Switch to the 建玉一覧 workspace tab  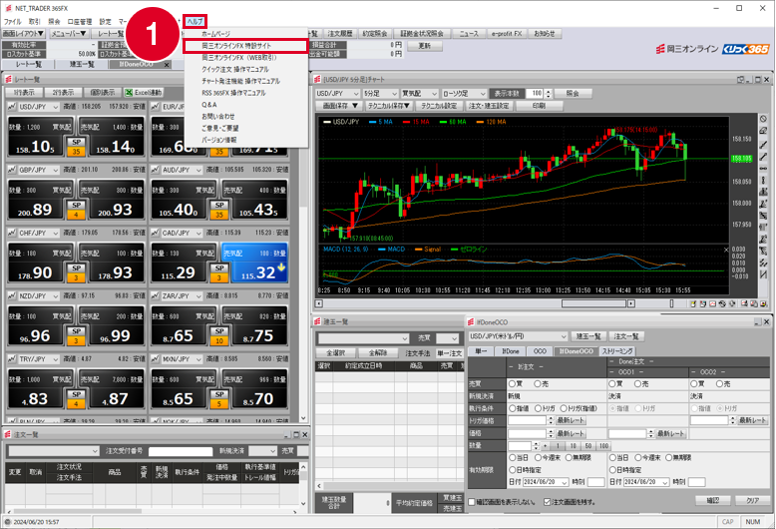coord(82,65)
